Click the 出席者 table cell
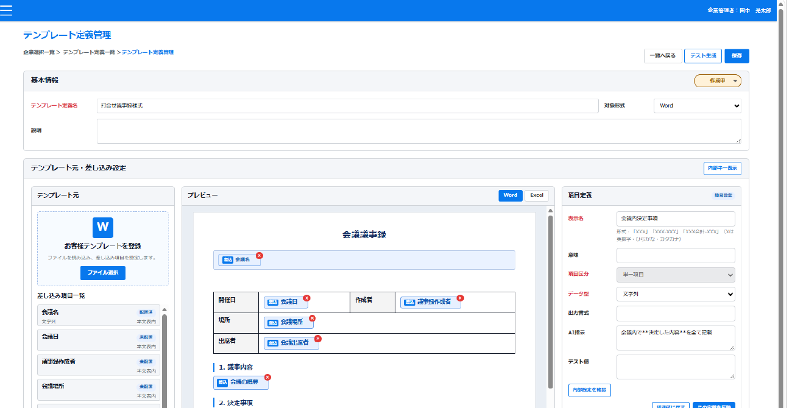 pyautogui.click(x=236, y=343)
